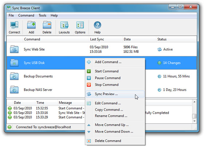Click the log panel scrollbar thumb
Viewport: 204px width, 147px height.
195,116
